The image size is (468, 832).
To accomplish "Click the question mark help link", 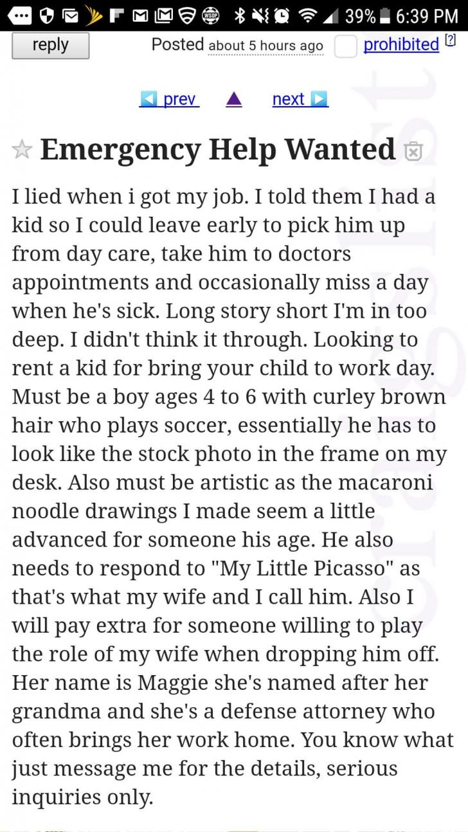I will pos(451,39).
